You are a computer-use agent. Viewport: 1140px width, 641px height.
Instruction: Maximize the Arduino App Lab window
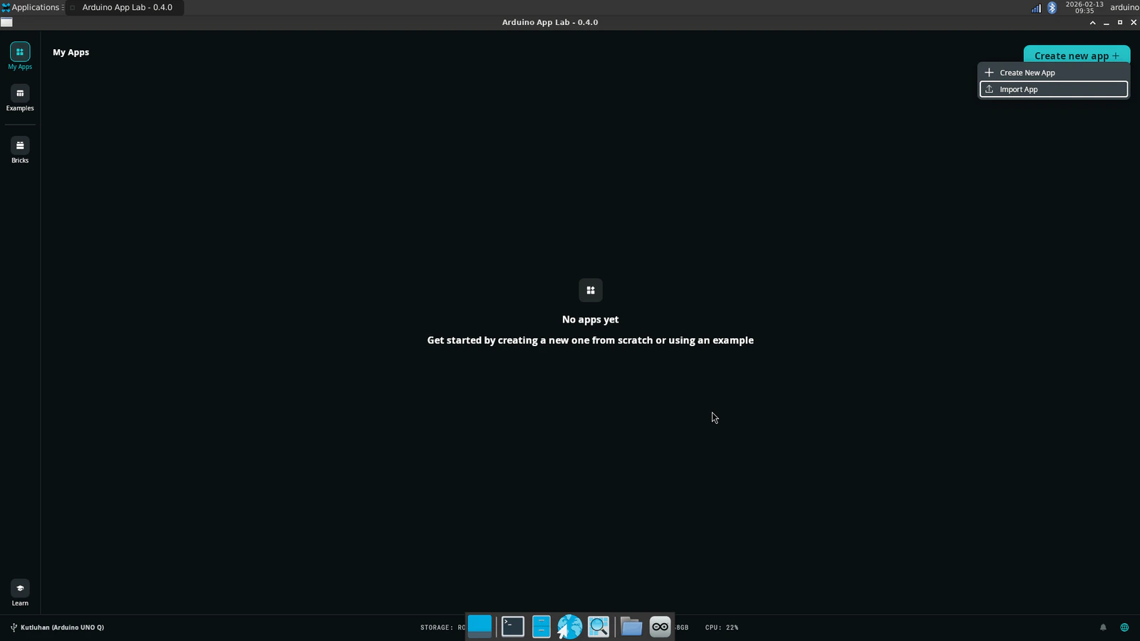click(x=1120, y=23)
